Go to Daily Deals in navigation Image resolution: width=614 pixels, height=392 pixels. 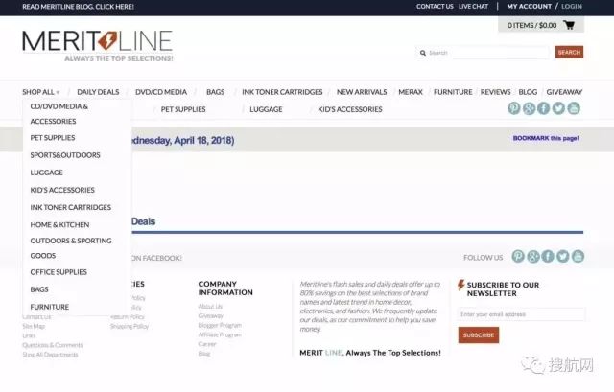(98, 92)
